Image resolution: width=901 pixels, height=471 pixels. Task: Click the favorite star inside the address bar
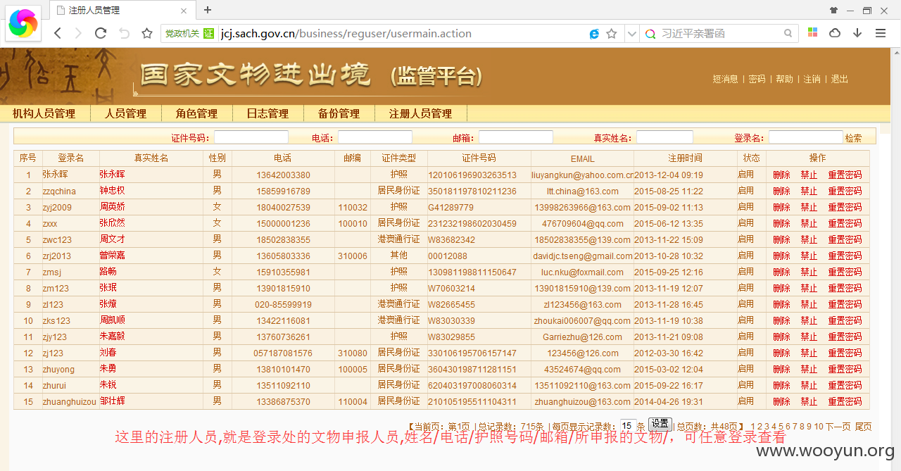(612, 33)
